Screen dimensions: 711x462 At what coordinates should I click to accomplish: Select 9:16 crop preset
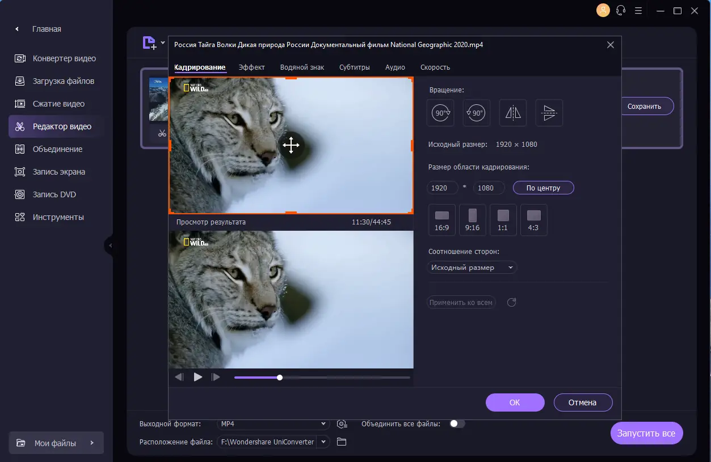coord(473,220)
